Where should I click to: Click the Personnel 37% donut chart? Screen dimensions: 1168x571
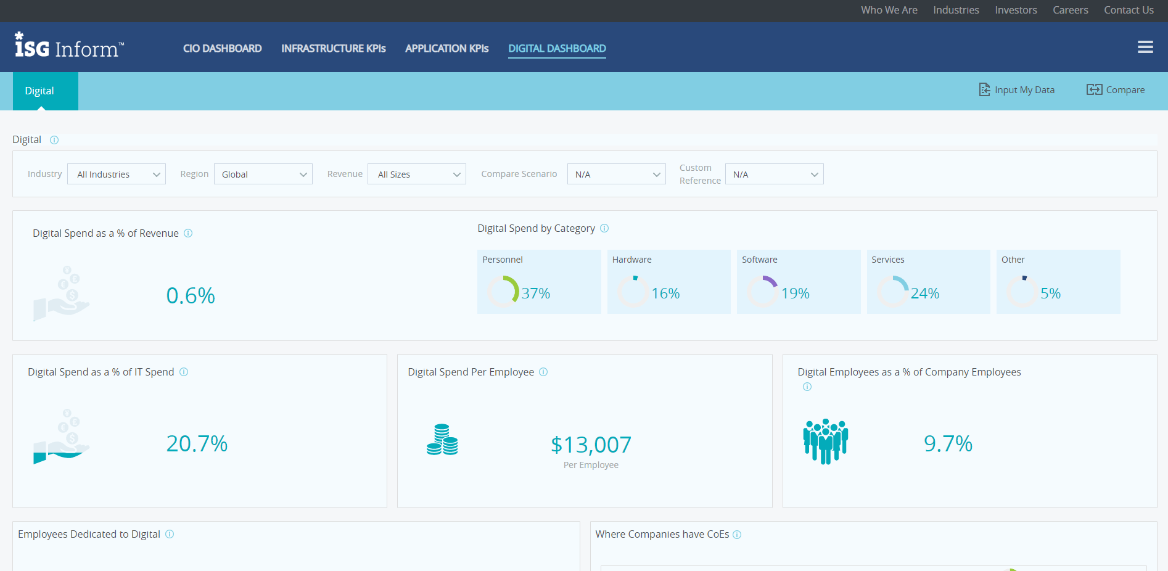click(x=504, y=292)
